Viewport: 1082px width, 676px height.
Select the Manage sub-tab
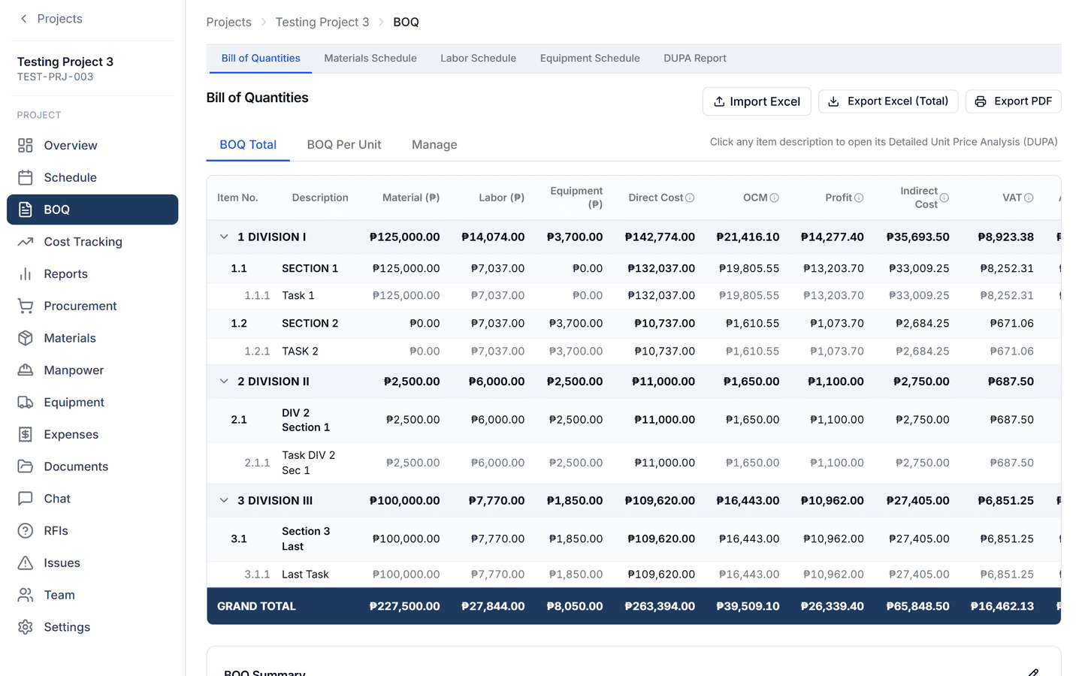click(x=434, y=145)
